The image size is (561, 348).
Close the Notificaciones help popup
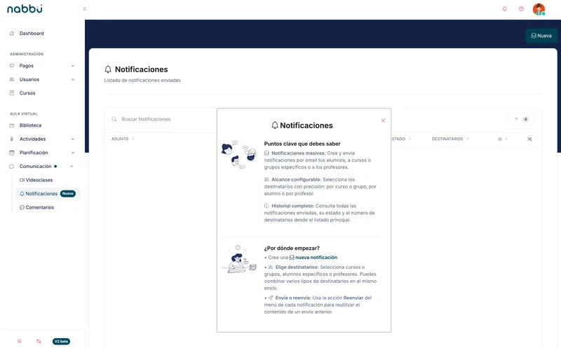(x=383, y=120)
